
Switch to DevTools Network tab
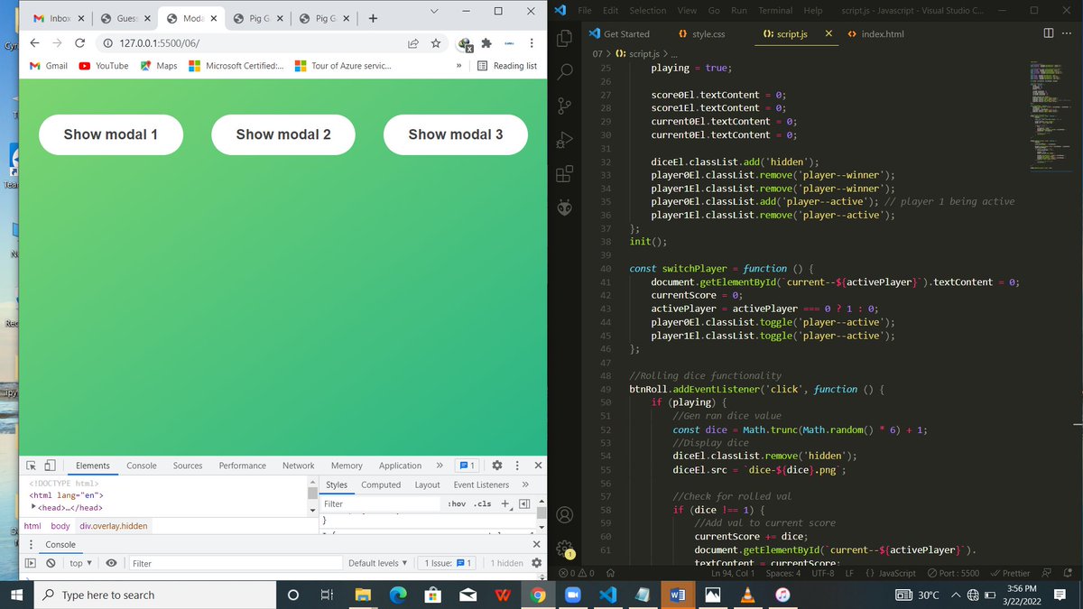(298, 466)
